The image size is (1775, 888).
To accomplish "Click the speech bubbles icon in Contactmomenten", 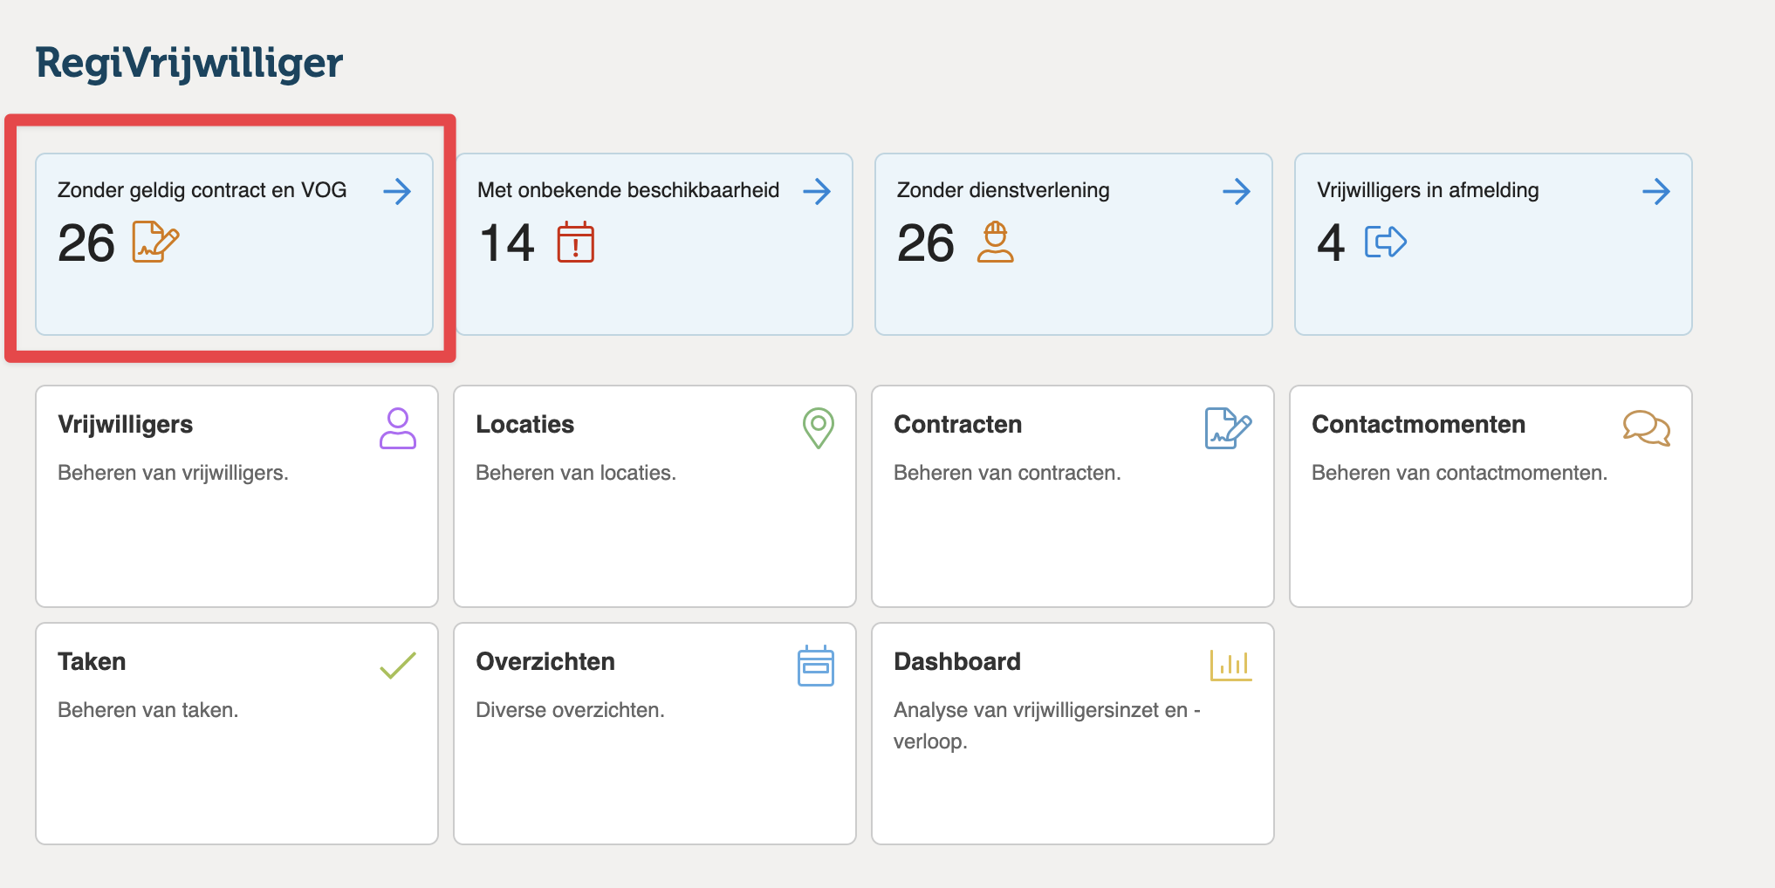I will click(x=1646, y=428).
